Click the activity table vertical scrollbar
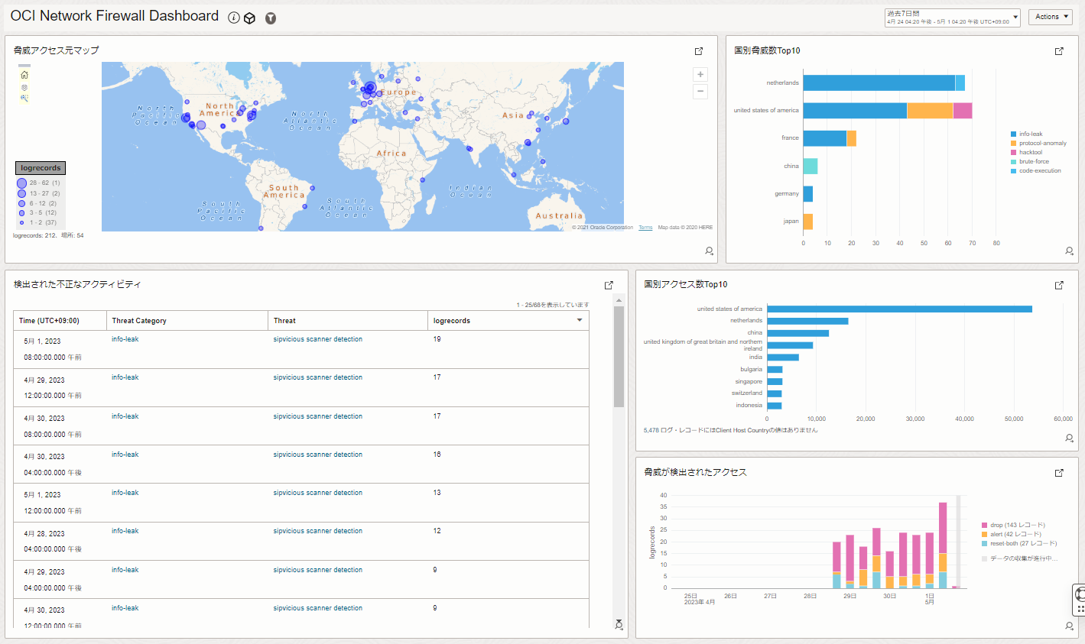Viewport: 1085px width, 644px height. click(x=619, y=358)
